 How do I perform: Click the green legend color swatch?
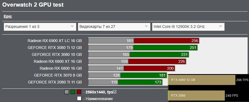point(73,92)
